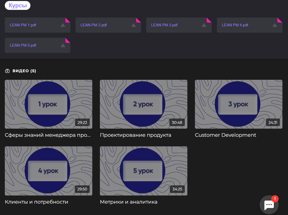Open the LEAN PM 3.pdf file link

point(164,25)
